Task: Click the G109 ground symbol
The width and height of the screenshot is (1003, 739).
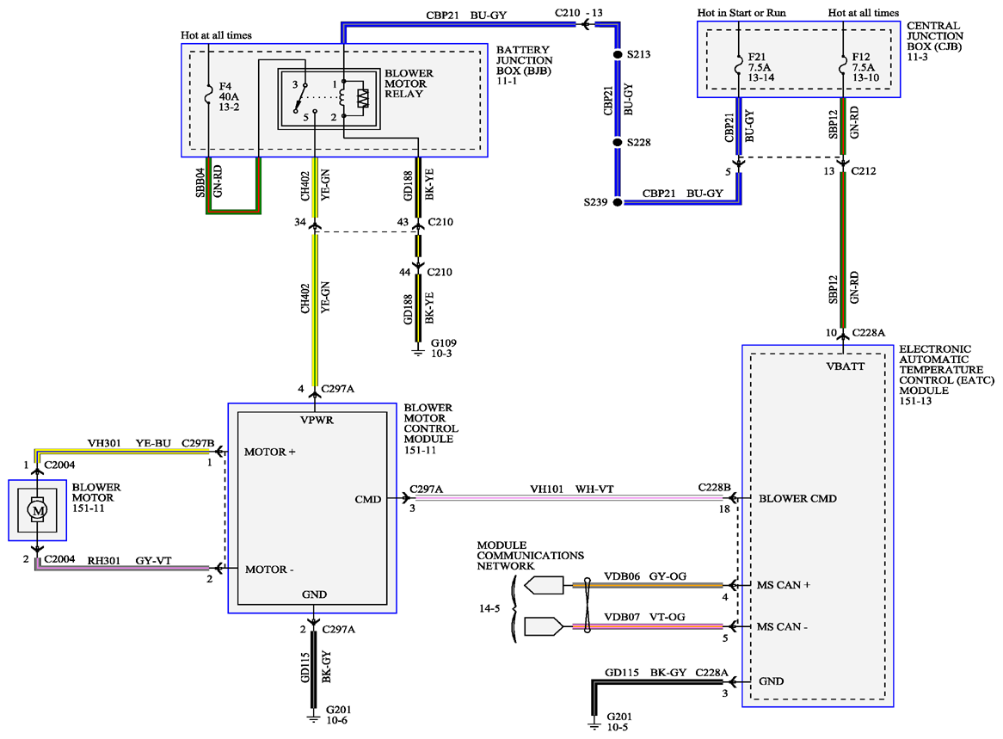Action: 419,349
